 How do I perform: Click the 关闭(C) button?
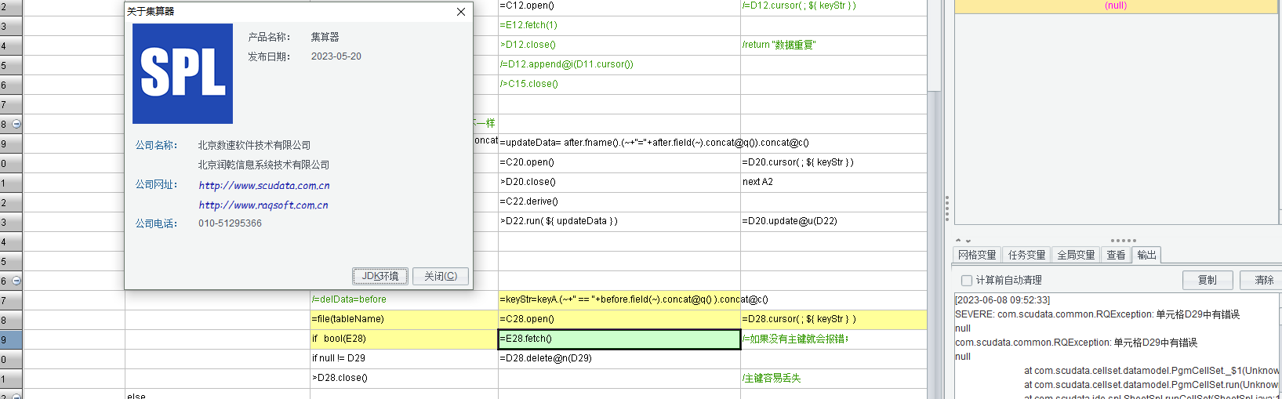coord(441,276)
